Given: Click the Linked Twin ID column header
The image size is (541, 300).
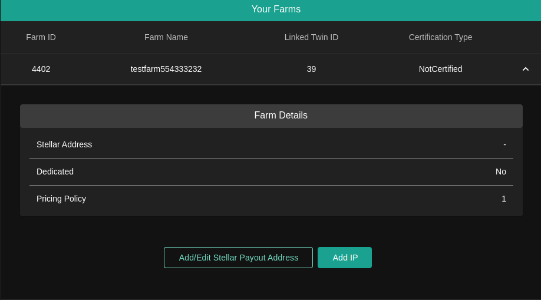Looking at the screenshot, I should (311, 37).
